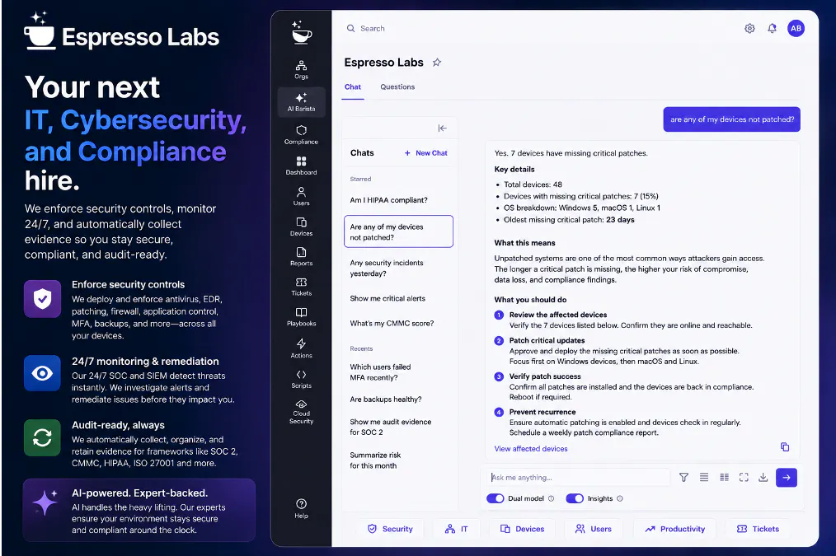Screen dimensions: 836x556
Task: Open the notifications bell
Action: pos(772,28)
